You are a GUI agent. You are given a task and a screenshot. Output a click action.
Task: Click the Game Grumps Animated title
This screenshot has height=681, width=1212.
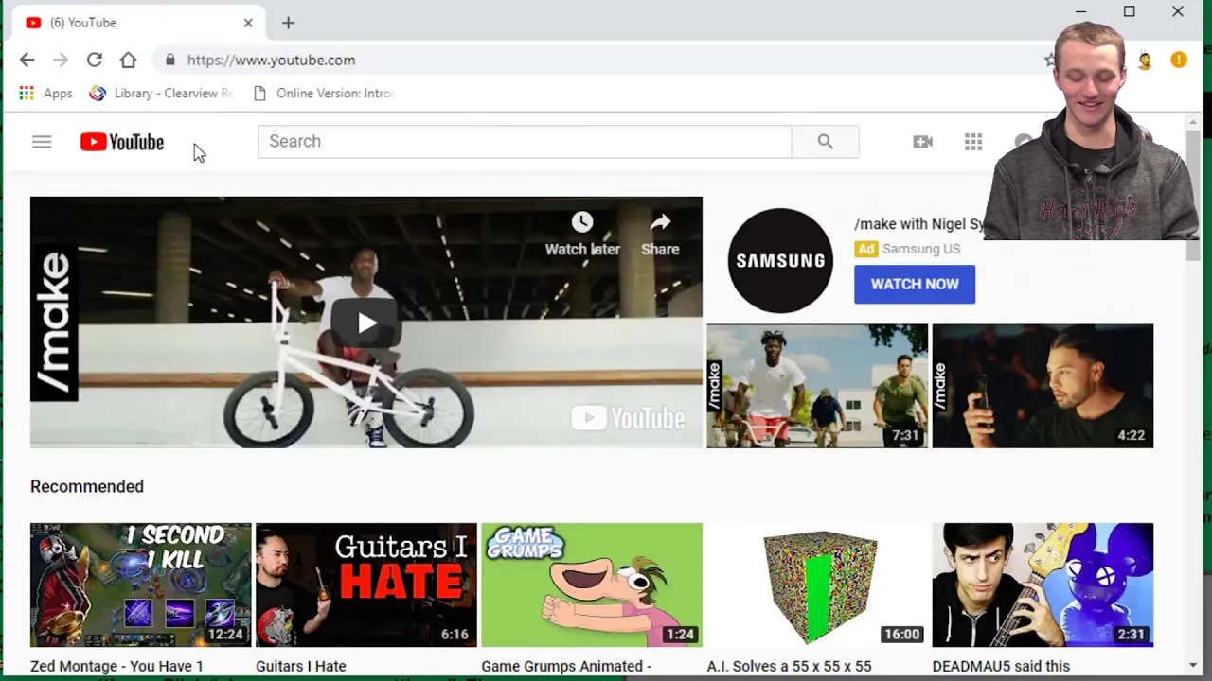click(566, 666)
